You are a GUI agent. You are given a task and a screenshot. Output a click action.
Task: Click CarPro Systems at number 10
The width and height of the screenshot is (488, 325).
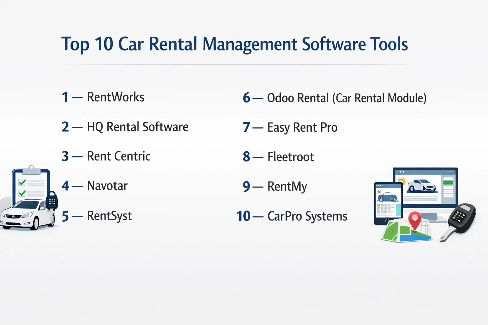[307, 216]
